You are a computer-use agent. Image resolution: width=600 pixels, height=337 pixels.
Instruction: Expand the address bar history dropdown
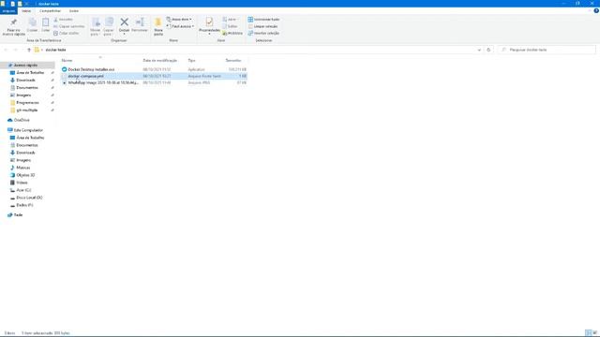click(479, 50)
